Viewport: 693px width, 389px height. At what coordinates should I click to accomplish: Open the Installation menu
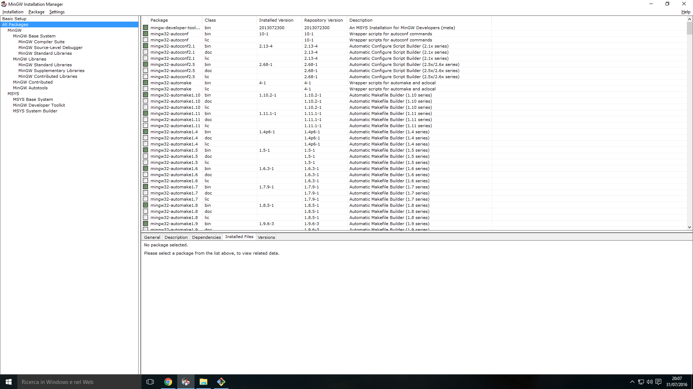click(x=13, y=12)
